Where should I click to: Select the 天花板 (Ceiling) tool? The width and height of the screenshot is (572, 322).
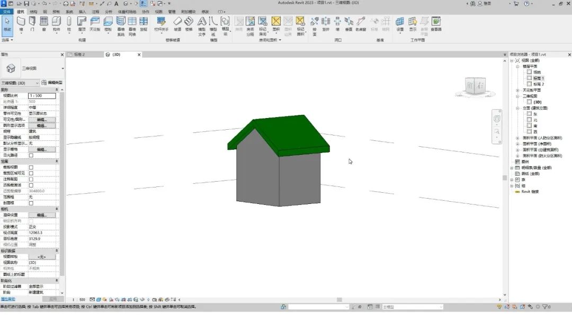pyautogui.click(x=95, y=24)
